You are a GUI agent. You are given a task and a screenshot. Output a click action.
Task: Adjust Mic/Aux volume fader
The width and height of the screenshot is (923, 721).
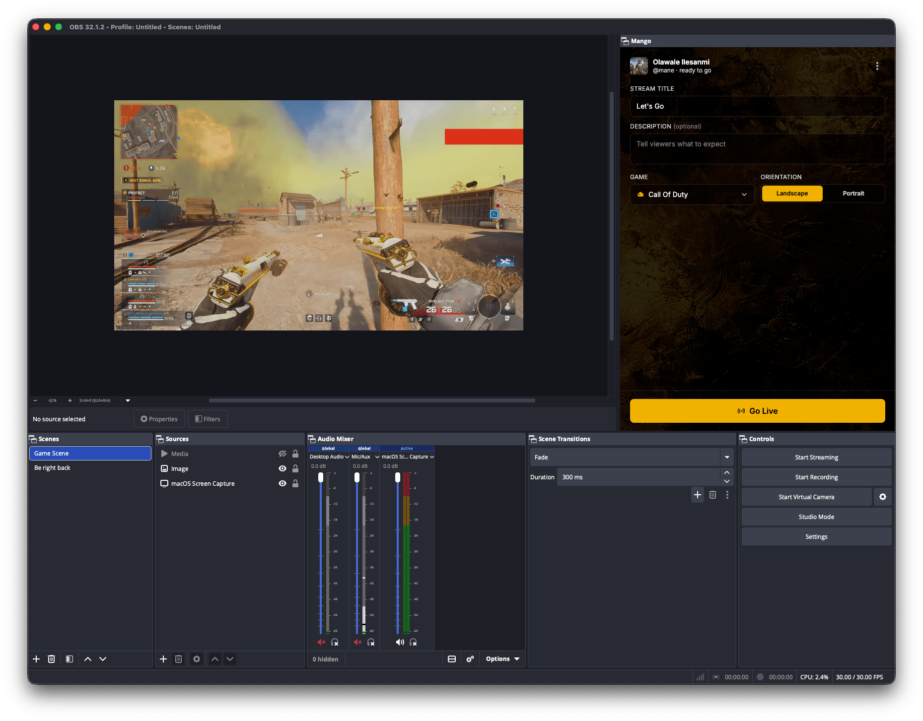pyautogui.click(x=357, y=477)
